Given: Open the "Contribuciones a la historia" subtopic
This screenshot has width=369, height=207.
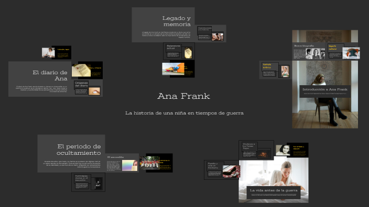Looking at the screenshot, I should click(210, 33).
